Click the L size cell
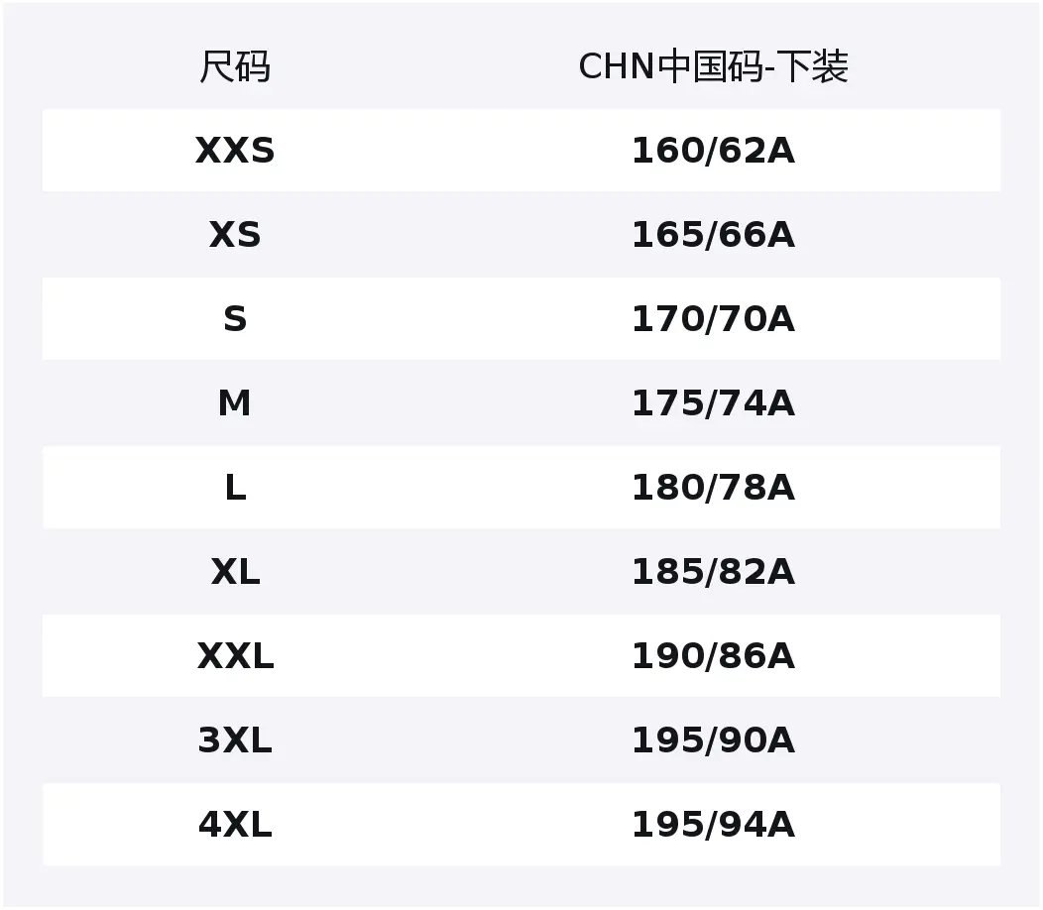The height and width of the screenshot is (910, 1043). coord(235,488)
